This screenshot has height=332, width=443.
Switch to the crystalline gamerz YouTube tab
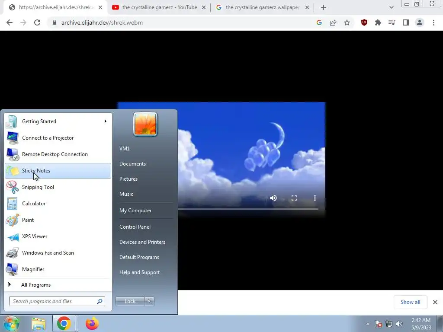click(x=159, y=7)
